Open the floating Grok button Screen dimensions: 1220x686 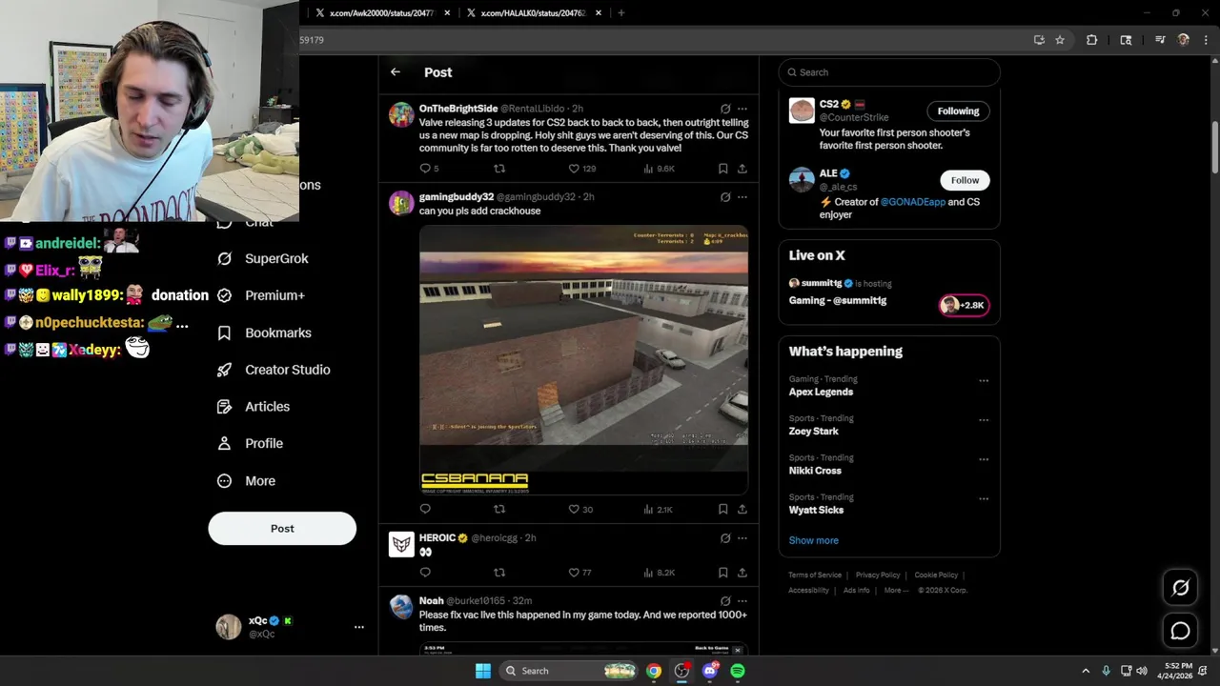coord(1180,588)
